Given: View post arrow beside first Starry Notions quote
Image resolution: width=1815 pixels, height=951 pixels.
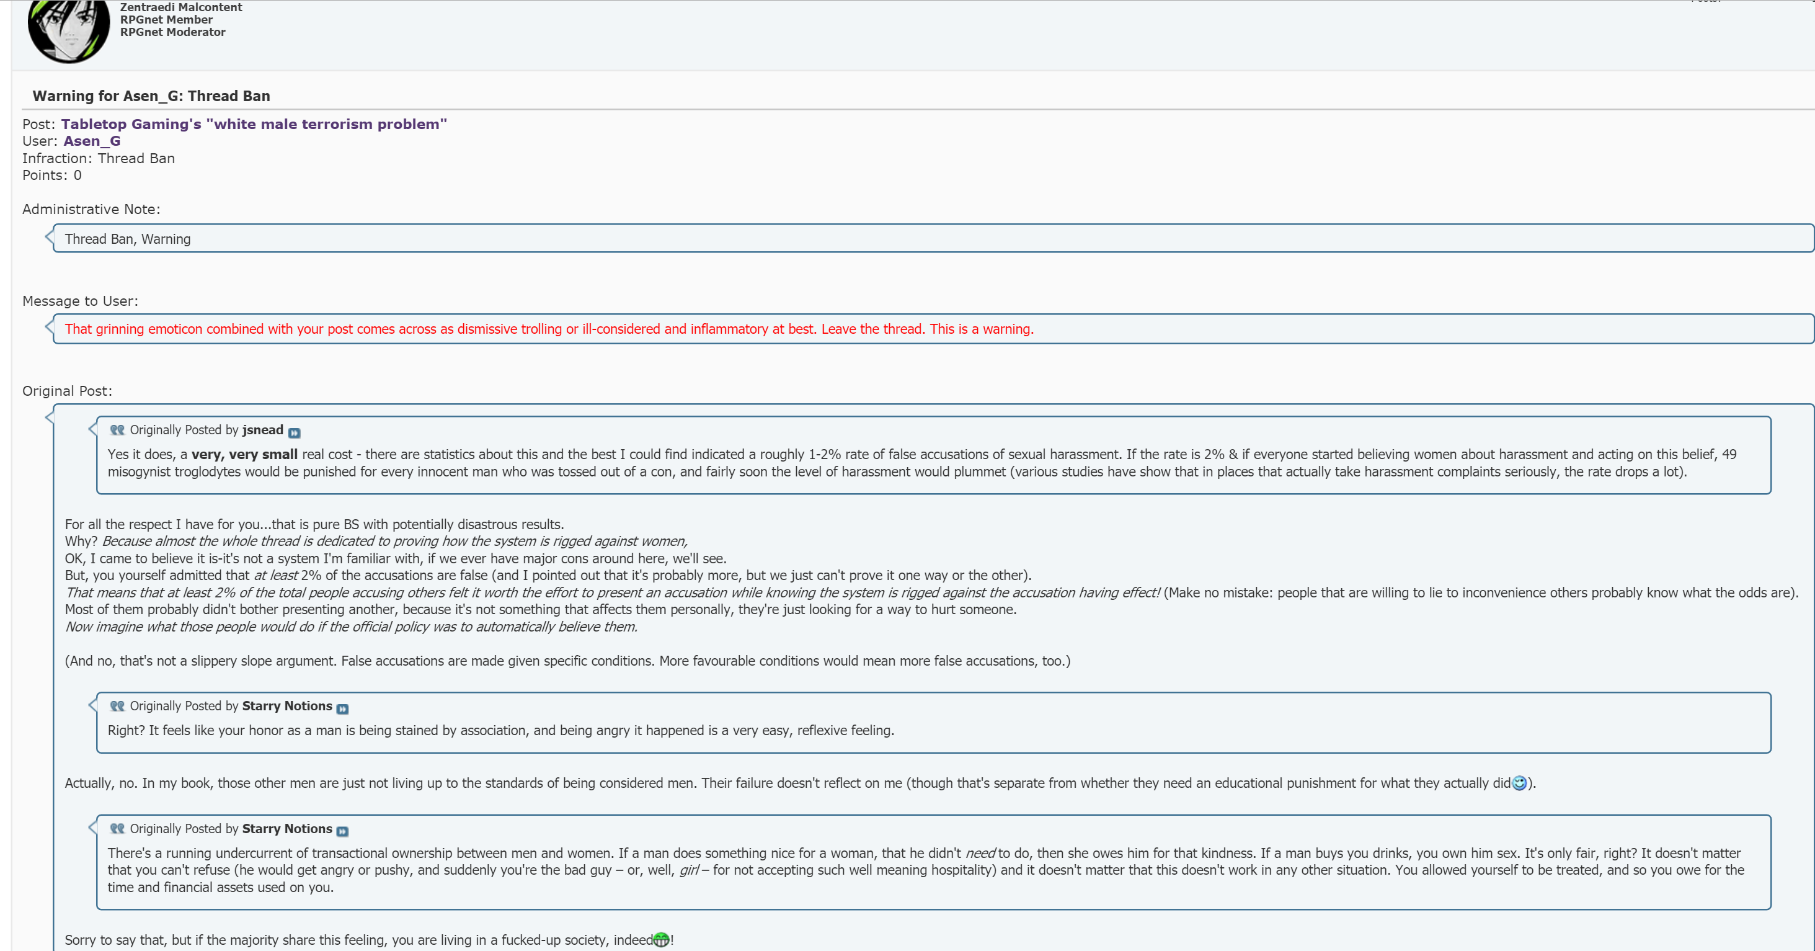Looking at the screenshot, I should pyautogui.click(x=342, y=709).
